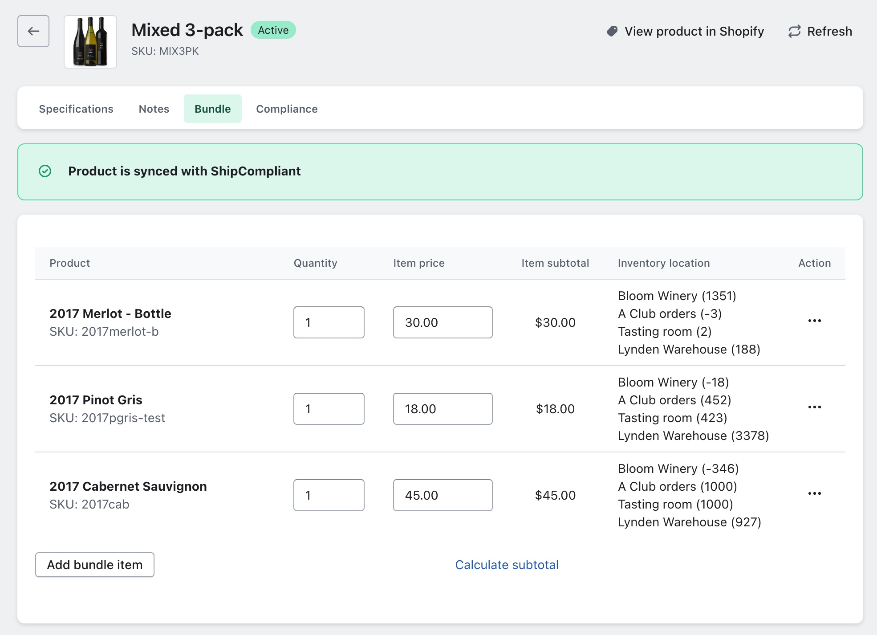Focus the Merlot quantity input field
Viewport: 877px width, 635px height.
pyautogui.click(x=329, y=322)
